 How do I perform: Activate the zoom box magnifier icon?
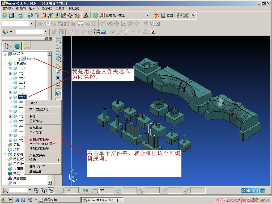(x=58, y=84)
